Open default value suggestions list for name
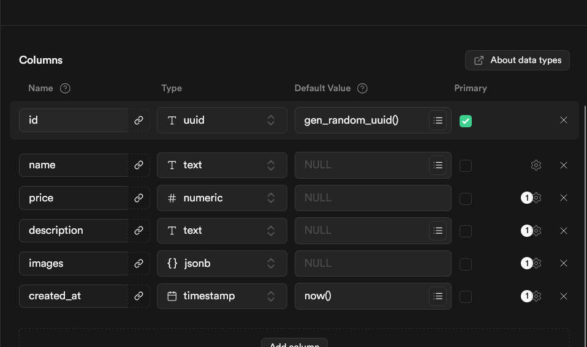Screen dimensions: 587x347 pyautogui.click(x=437, y=165)
